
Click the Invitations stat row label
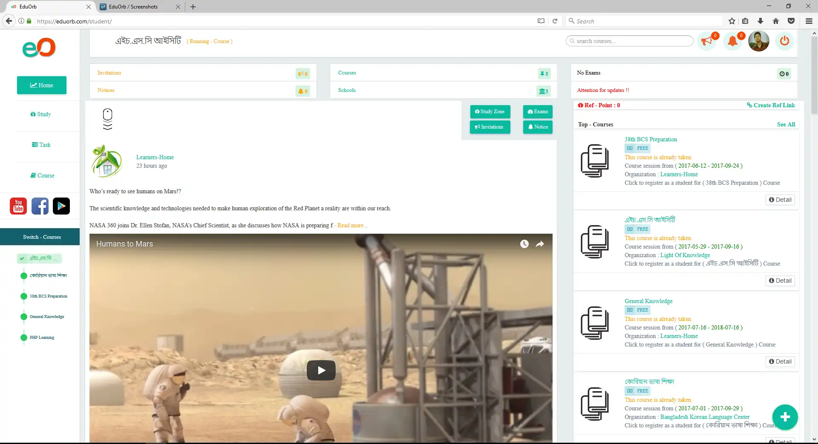pyautogui.click(x=109, y=73)
